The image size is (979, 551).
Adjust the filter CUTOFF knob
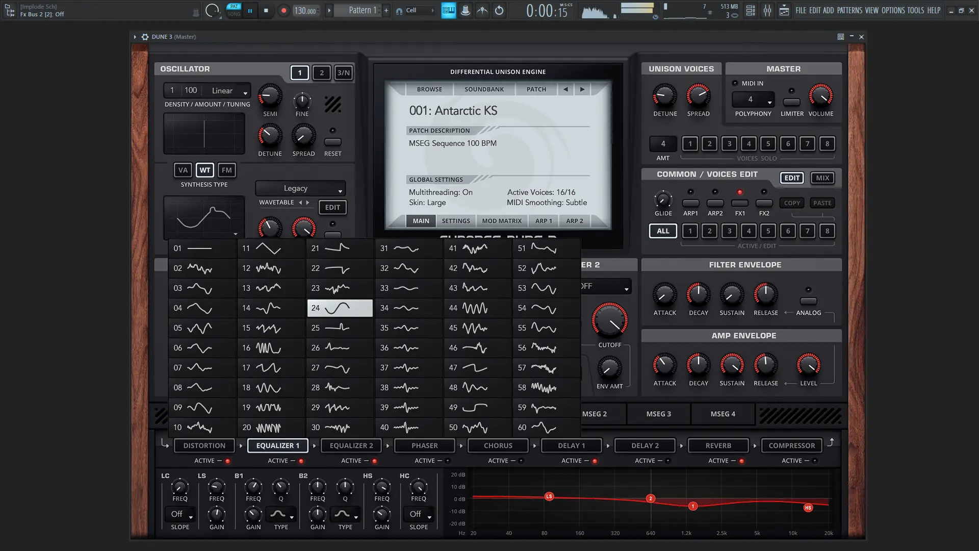[609, 320]
